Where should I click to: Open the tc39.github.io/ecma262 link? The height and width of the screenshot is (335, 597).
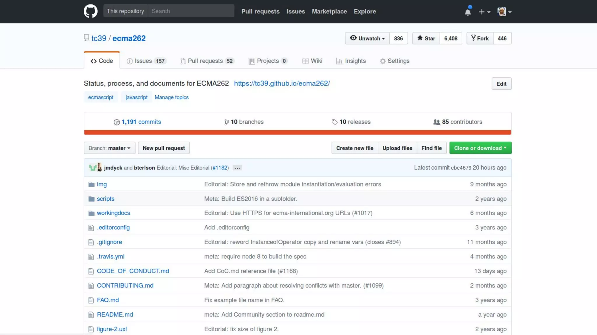point(282,83)
